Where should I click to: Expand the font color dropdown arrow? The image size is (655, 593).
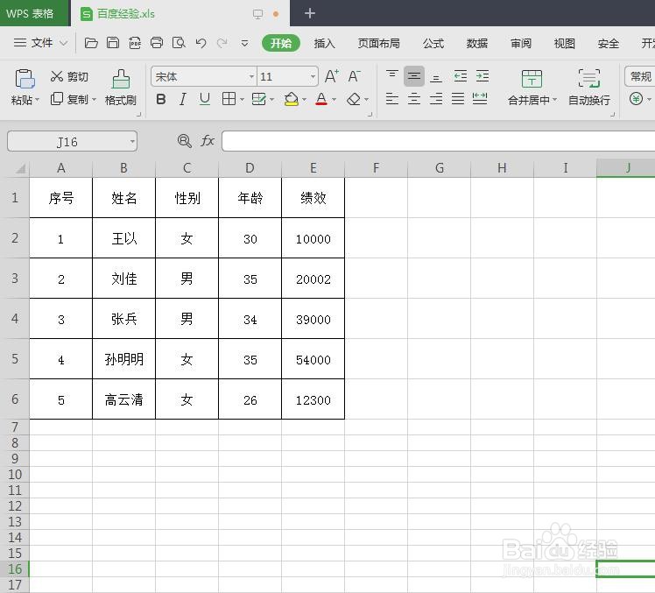click(335, 100)
